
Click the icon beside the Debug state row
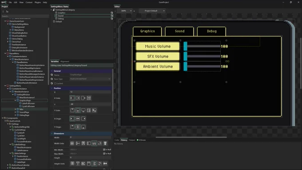tap(112, 19)
